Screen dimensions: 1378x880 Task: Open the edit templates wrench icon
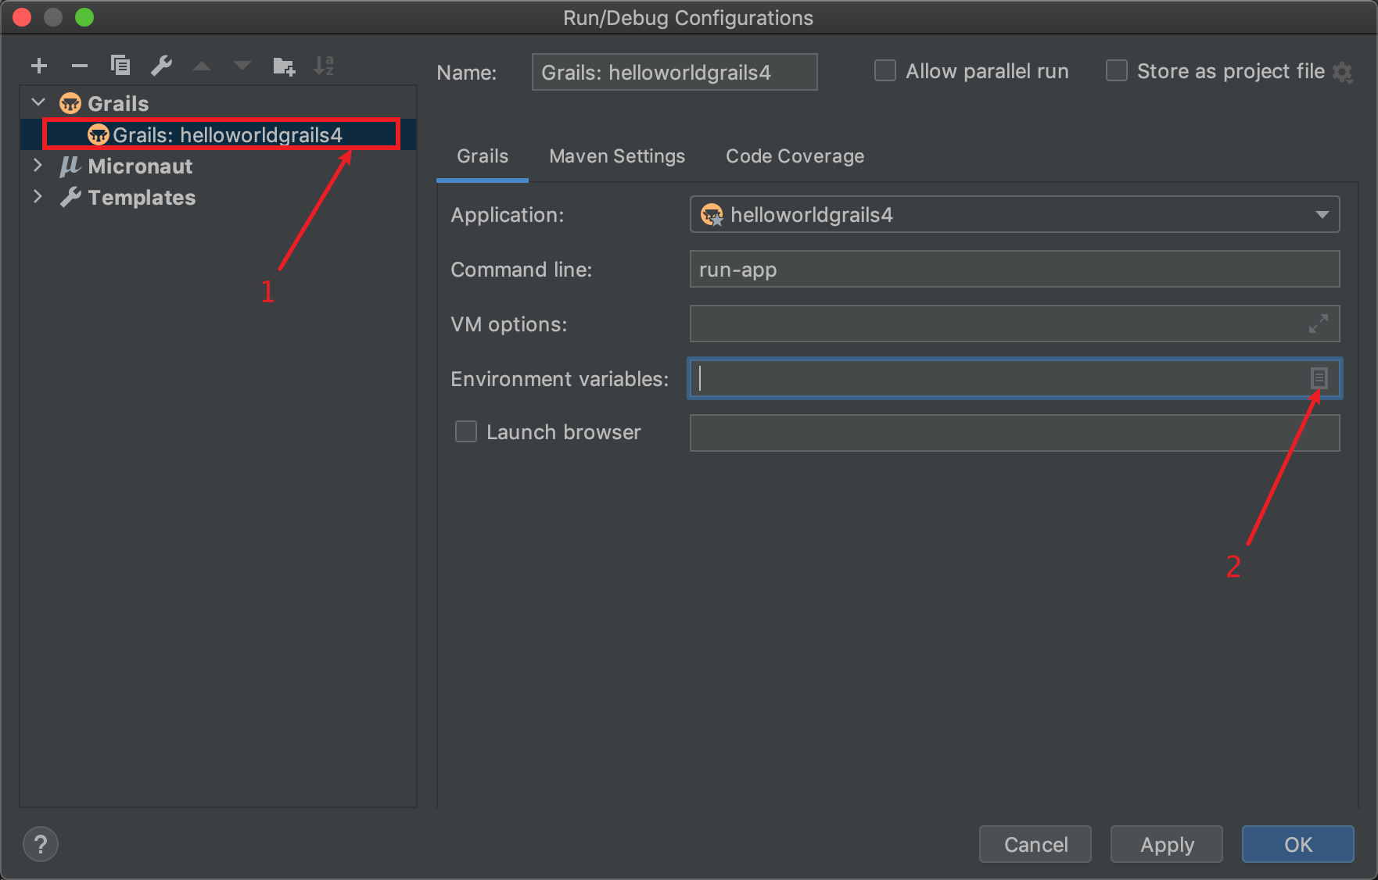pos(161,66)
